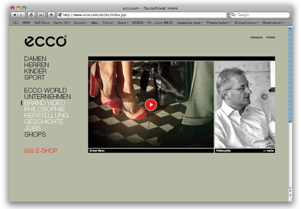Expand the News bookmarks dropdown
This screenshot has width=301, height=209.
[123, 23]
